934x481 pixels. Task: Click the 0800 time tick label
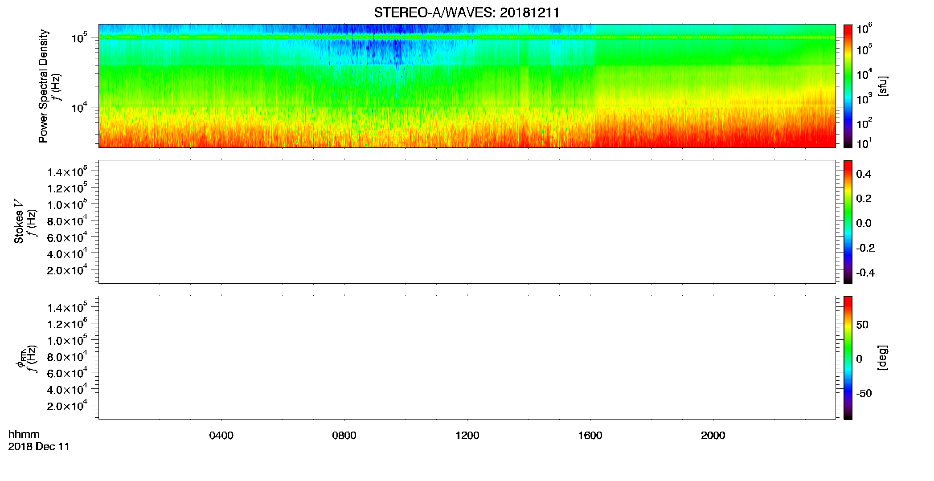344,436
